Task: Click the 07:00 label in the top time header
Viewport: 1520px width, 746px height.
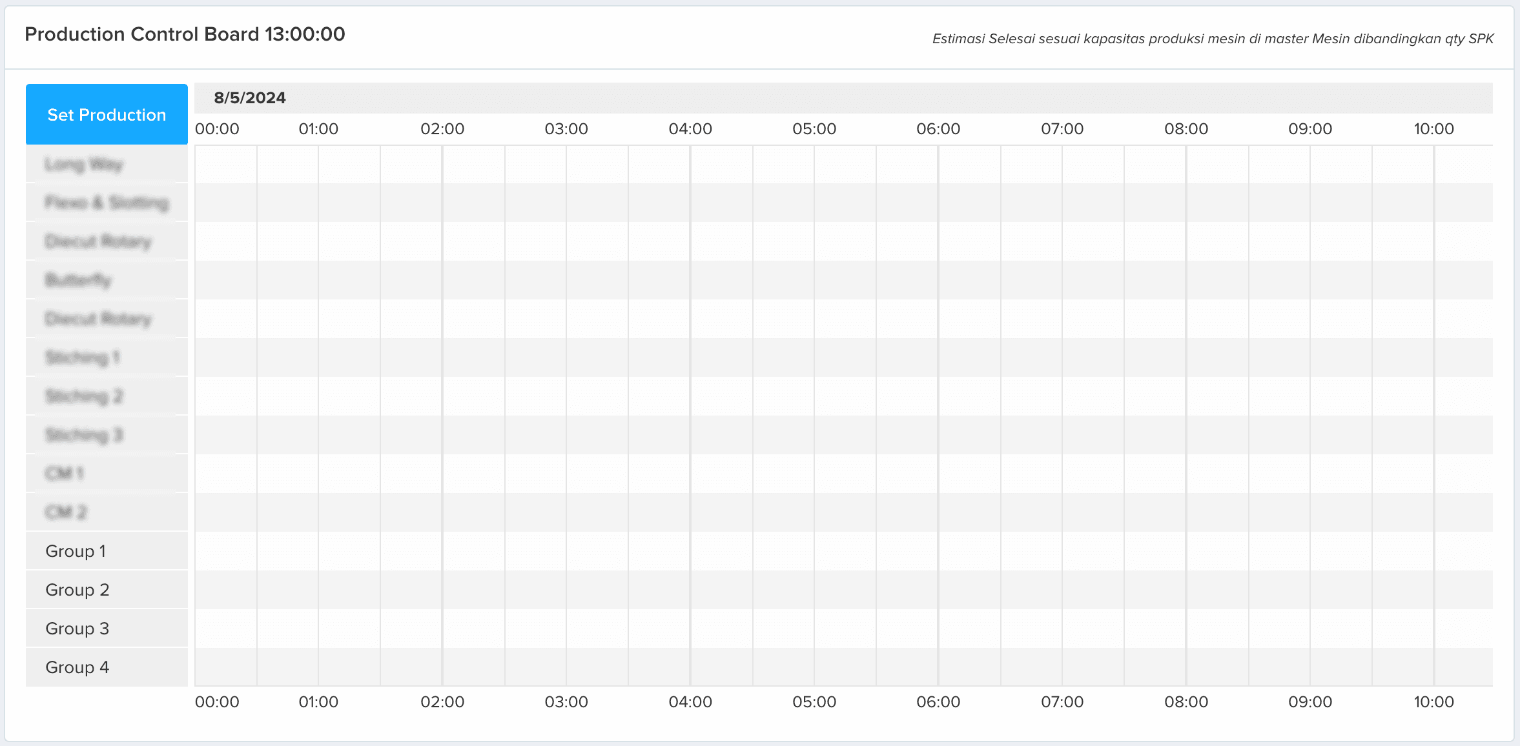Action: 1062,129
